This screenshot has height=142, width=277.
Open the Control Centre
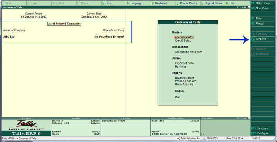coord(188,3)
